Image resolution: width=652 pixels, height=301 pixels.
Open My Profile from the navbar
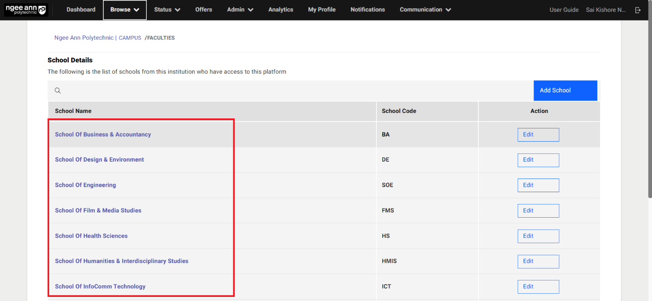(x=322, y=10)
